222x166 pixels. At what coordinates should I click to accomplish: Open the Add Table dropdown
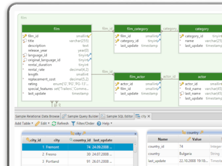(24, 124)
